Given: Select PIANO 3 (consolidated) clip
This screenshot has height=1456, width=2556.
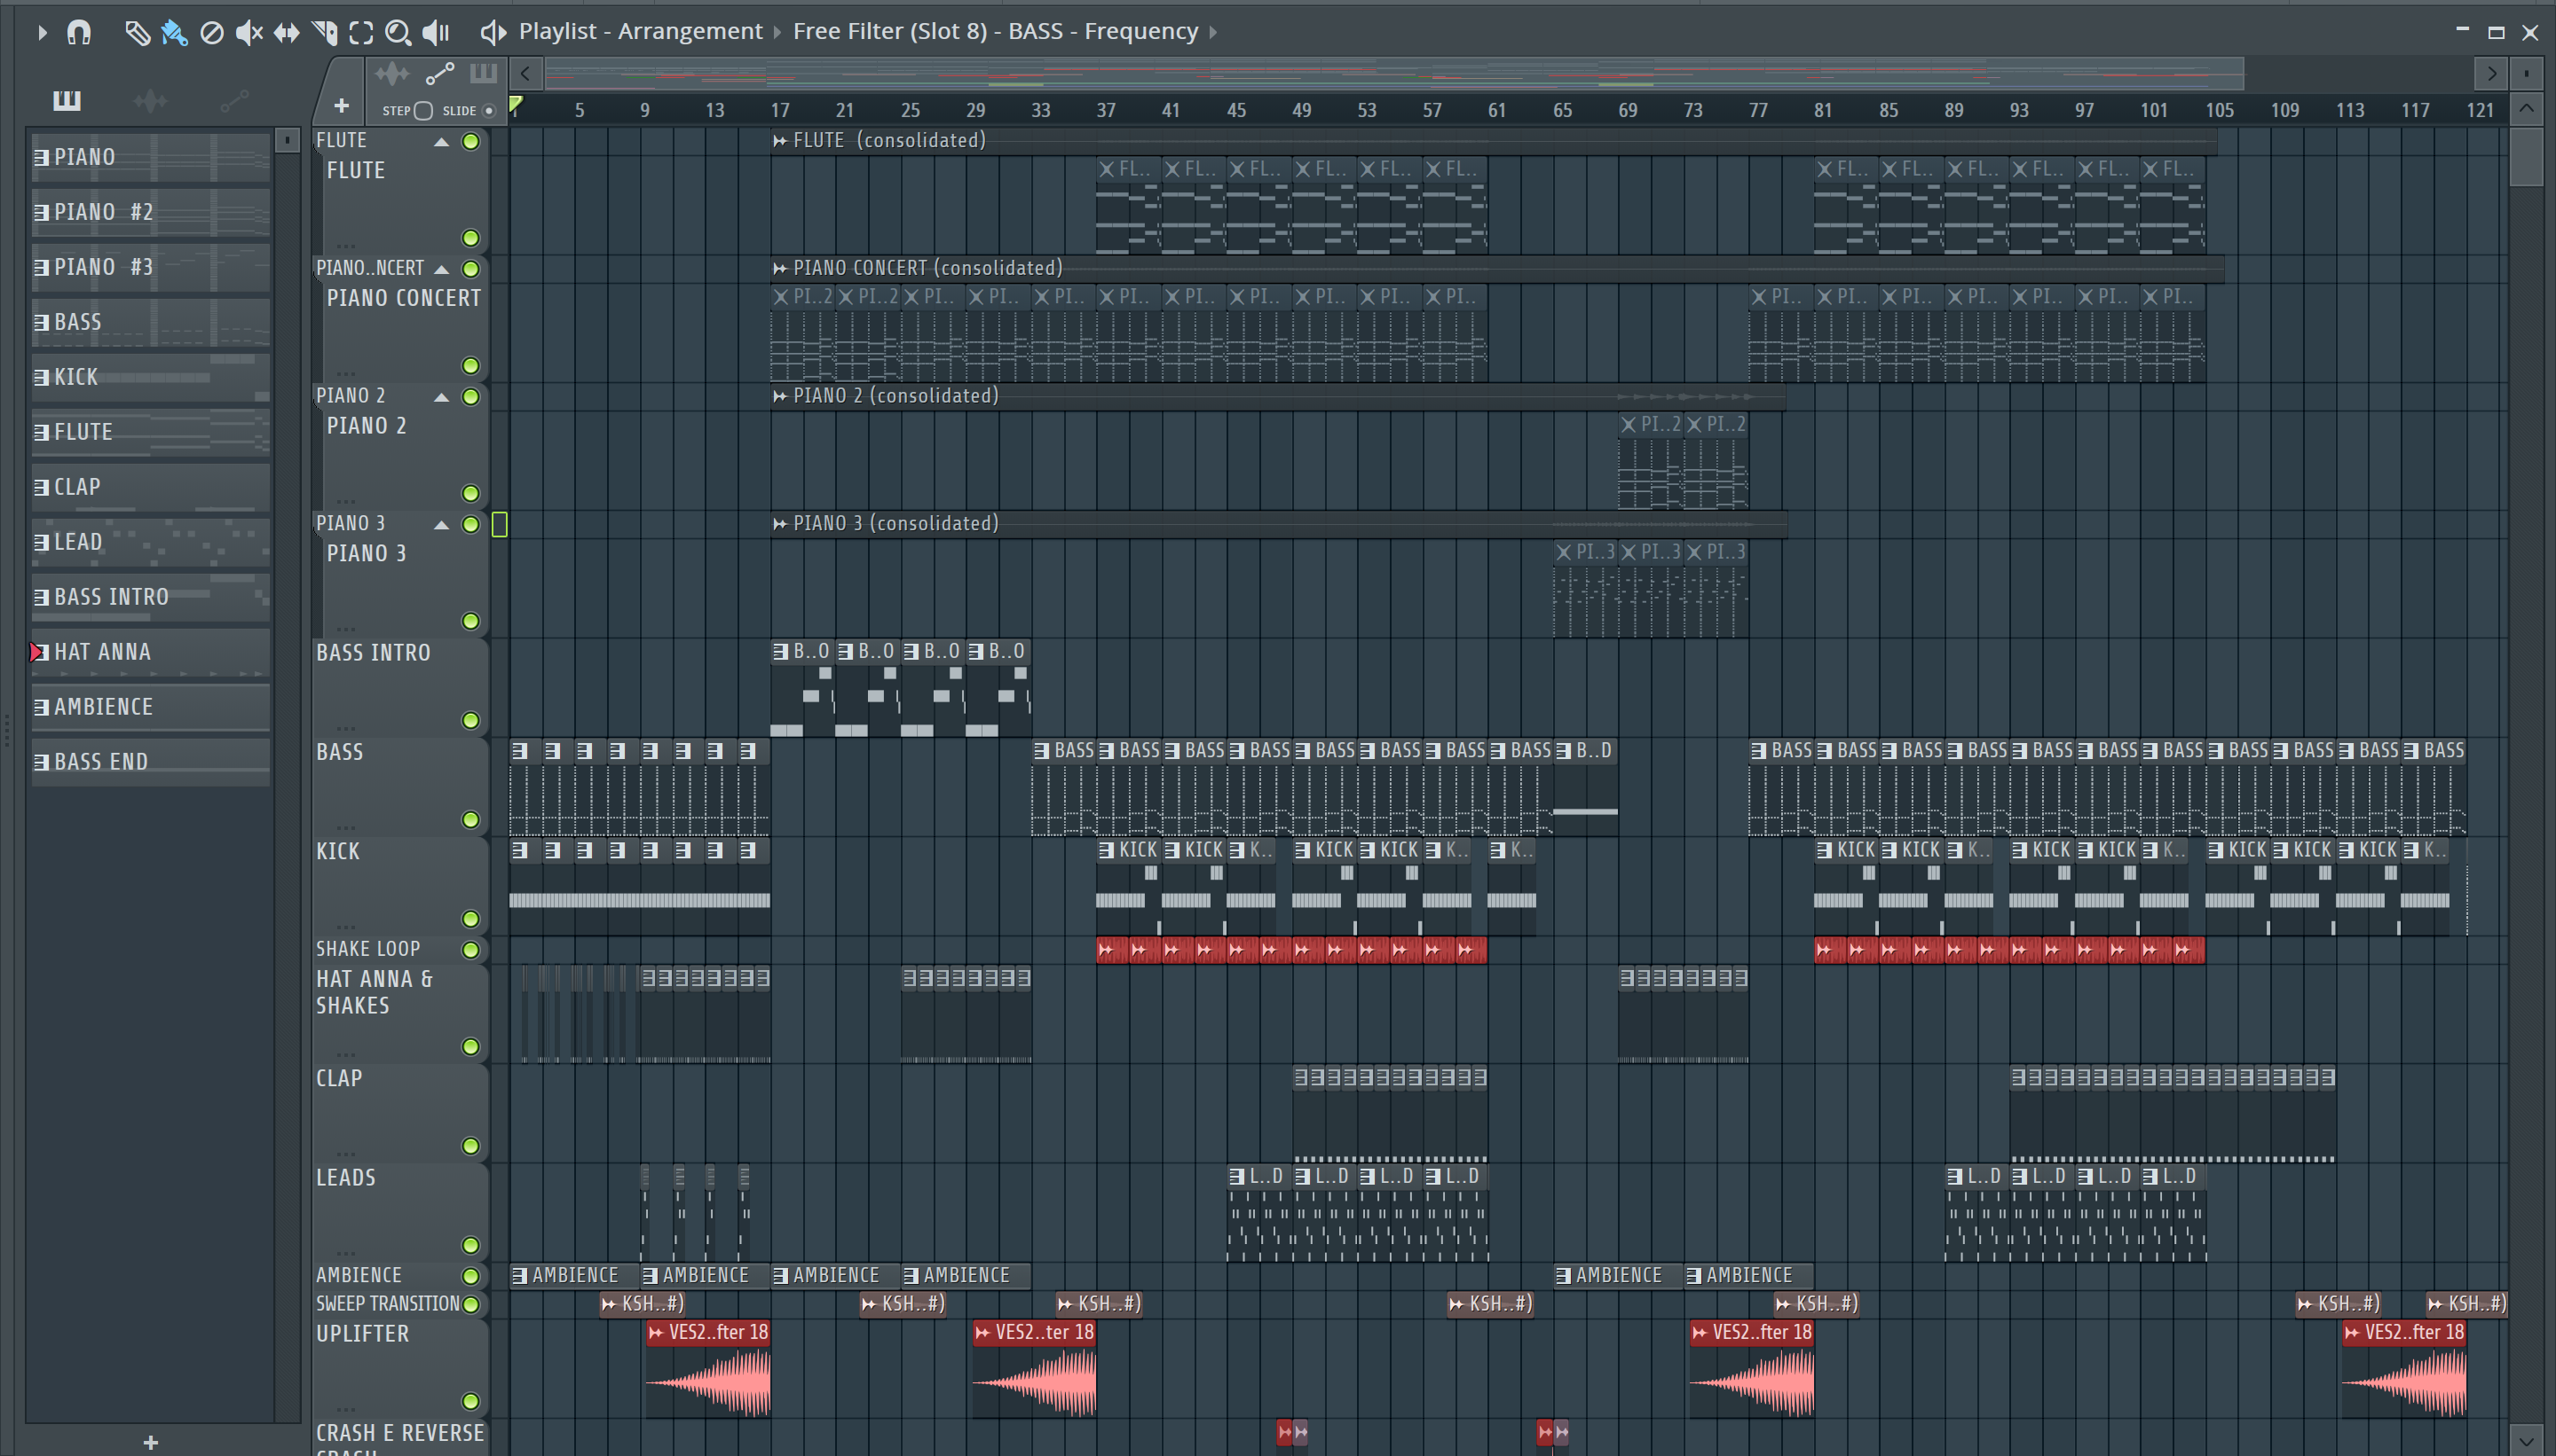Looking at the screenshot, I should (x=1279, y=523).
